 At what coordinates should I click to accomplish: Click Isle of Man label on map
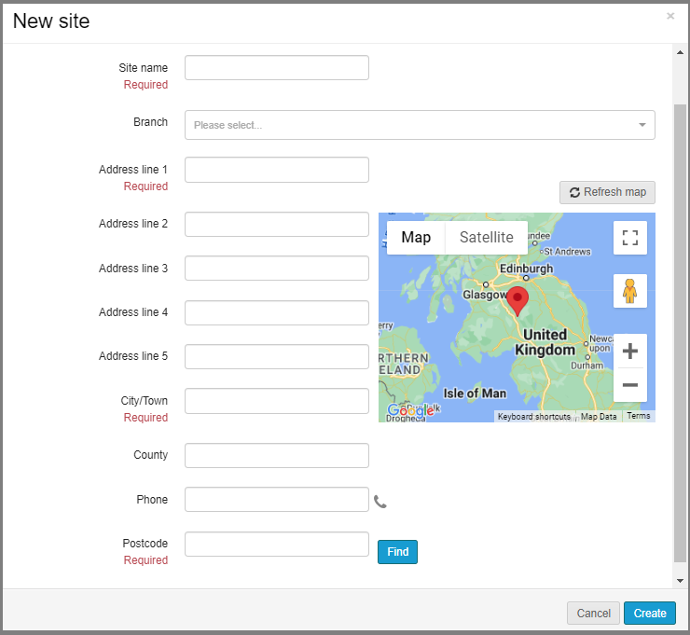(x=475, y=393)
